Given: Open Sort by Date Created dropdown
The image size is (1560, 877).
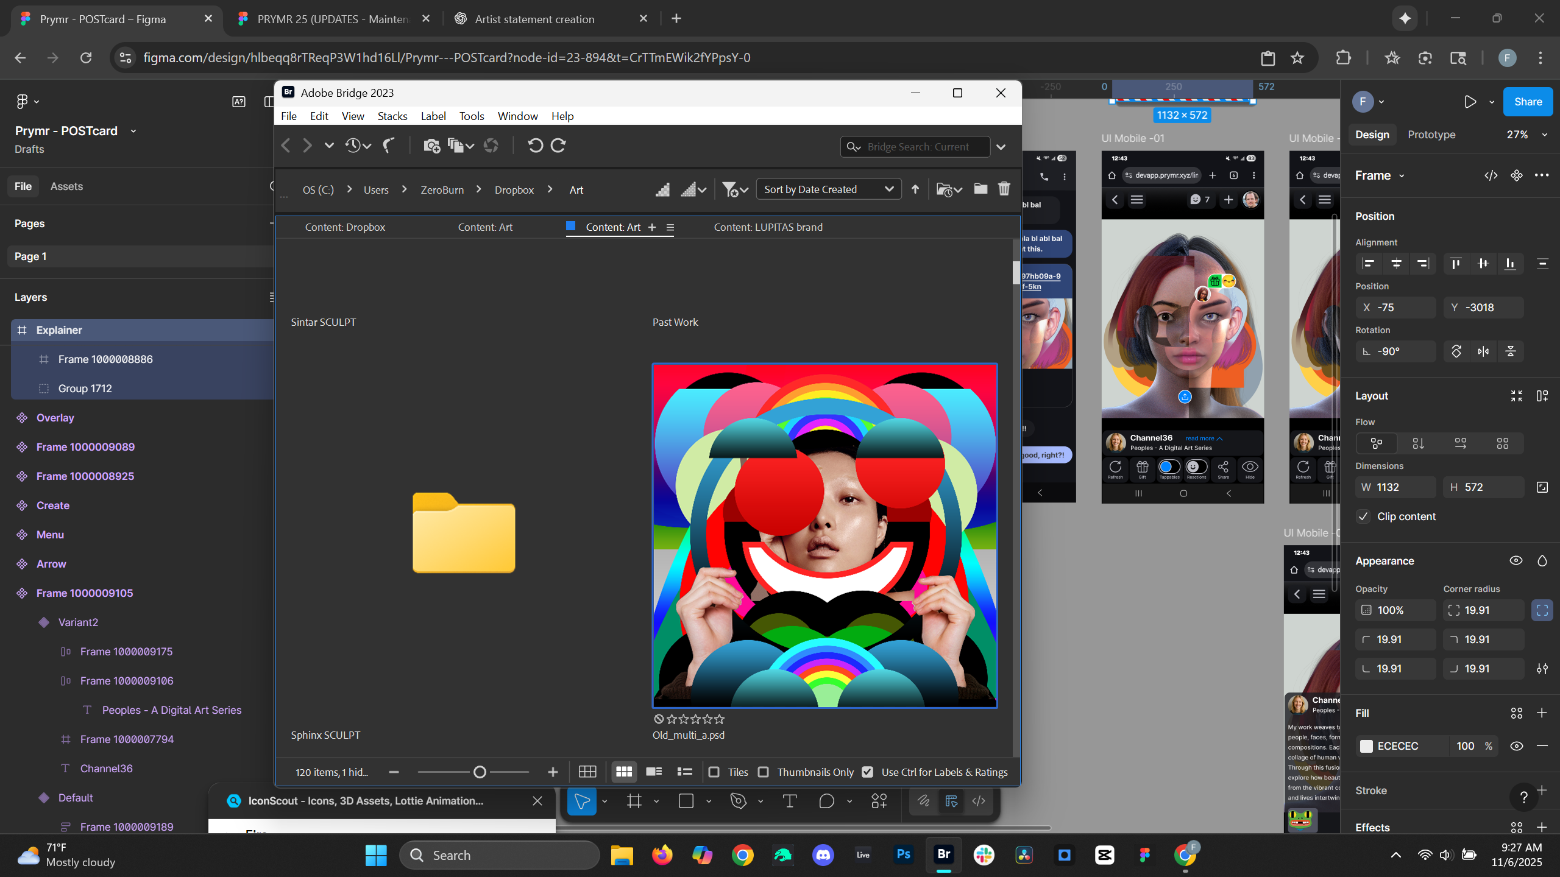Looking at the screenshot, I should (x=828, y=189).
